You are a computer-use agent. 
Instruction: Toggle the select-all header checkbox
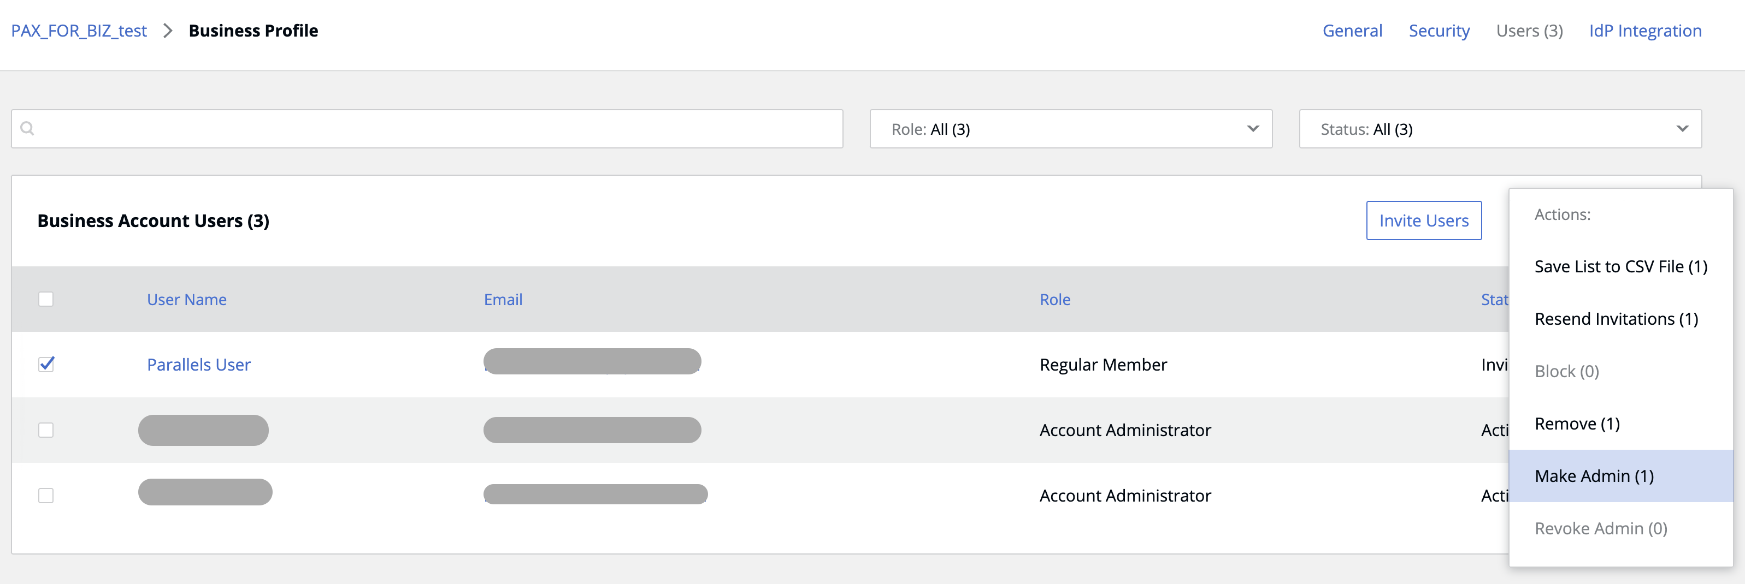[x=46, y=299]
